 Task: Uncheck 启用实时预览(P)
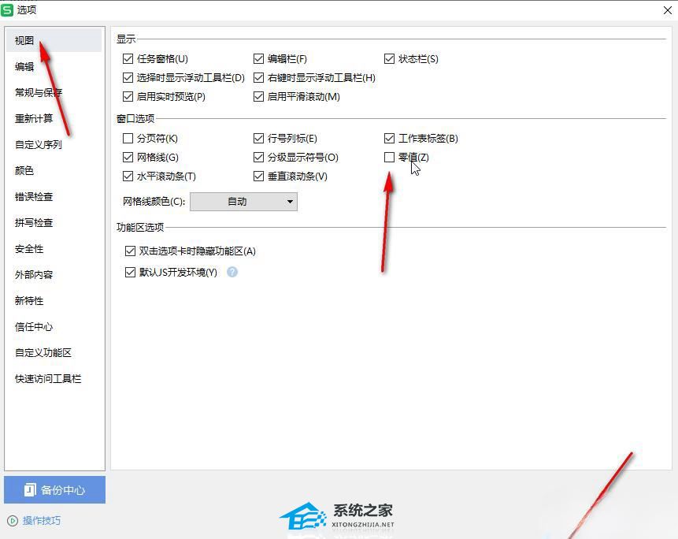[x=128, y=97]
